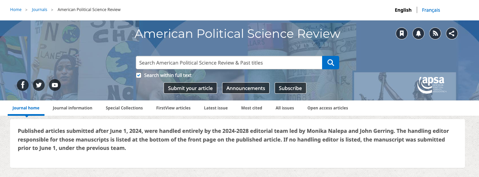Screen dimensions: 479x177
Task: Open the YouTube channel icon
Action: pyautogui.click(x=55, y=85)
